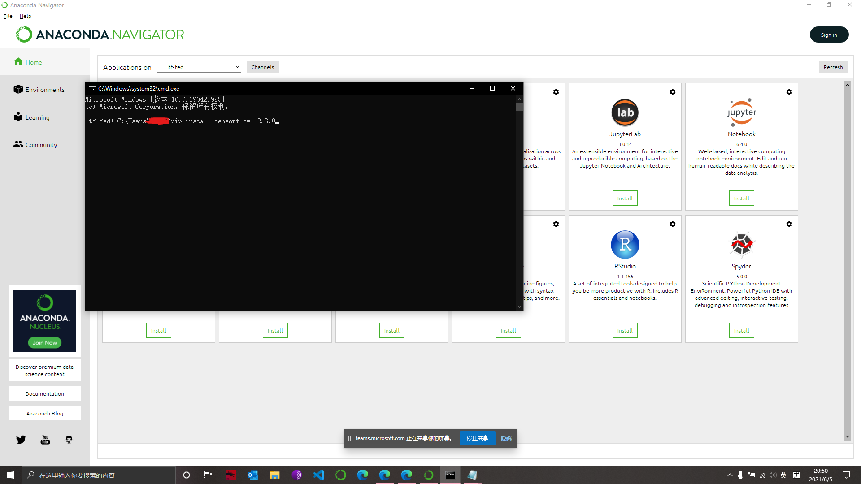The height and width of the screenshot is (484, 861).
Task: Click the Channels button
Action: [x=262, y=67]
